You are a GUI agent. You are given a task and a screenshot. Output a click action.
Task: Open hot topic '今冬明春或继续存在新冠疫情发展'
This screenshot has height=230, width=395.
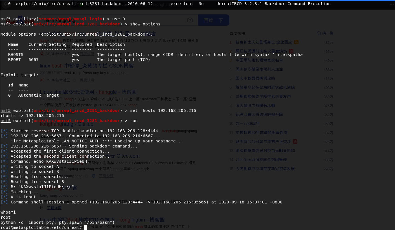265,169
